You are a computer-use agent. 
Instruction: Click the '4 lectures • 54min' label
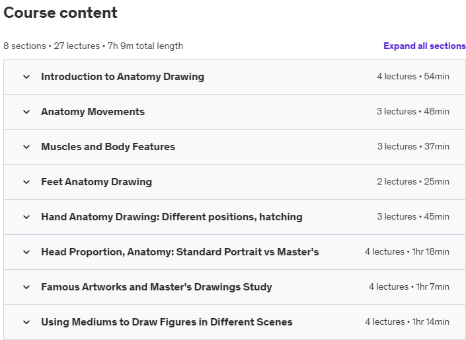(x=413, y=77)
